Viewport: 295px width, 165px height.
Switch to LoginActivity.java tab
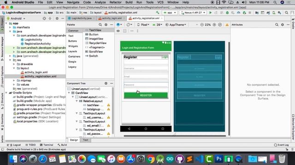coord(82,18)
